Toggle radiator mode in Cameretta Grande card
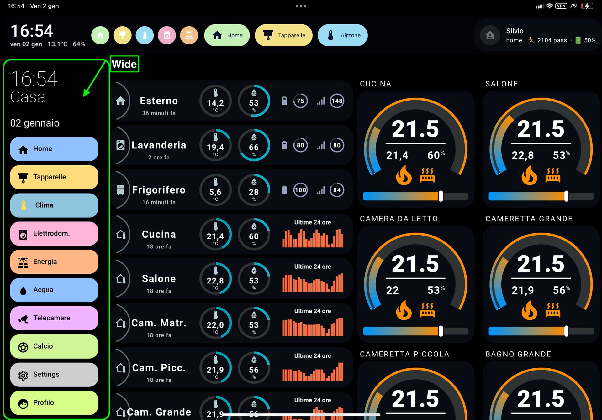Image resolution: width=602 pixels, height=420 pixels. 553,310
